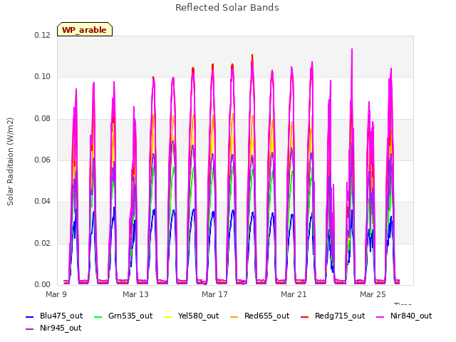Click the WP_arable annotation label

click(85, 29)
